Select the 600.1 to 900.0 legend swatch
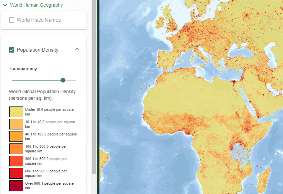The height and width of the screenshot is (194, 283). click(x=16, y=173)
